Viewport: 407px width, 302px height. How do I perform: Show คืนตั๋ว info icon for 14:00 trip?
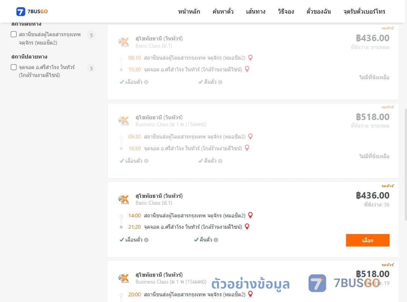[x=216, y=240]
